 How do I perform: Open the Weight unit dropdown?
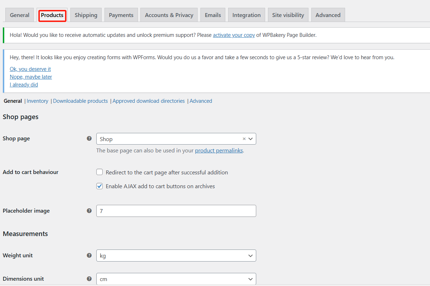pos(251,256)
